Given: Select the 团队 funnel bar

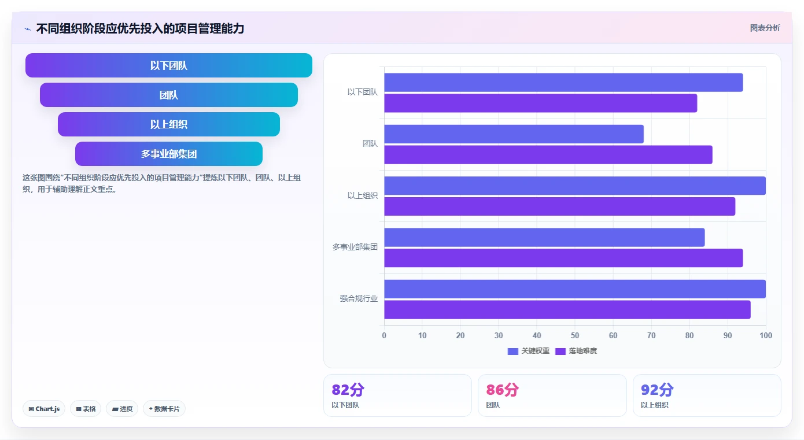Looking at the screenshot, I should click(x=169, y=95).
